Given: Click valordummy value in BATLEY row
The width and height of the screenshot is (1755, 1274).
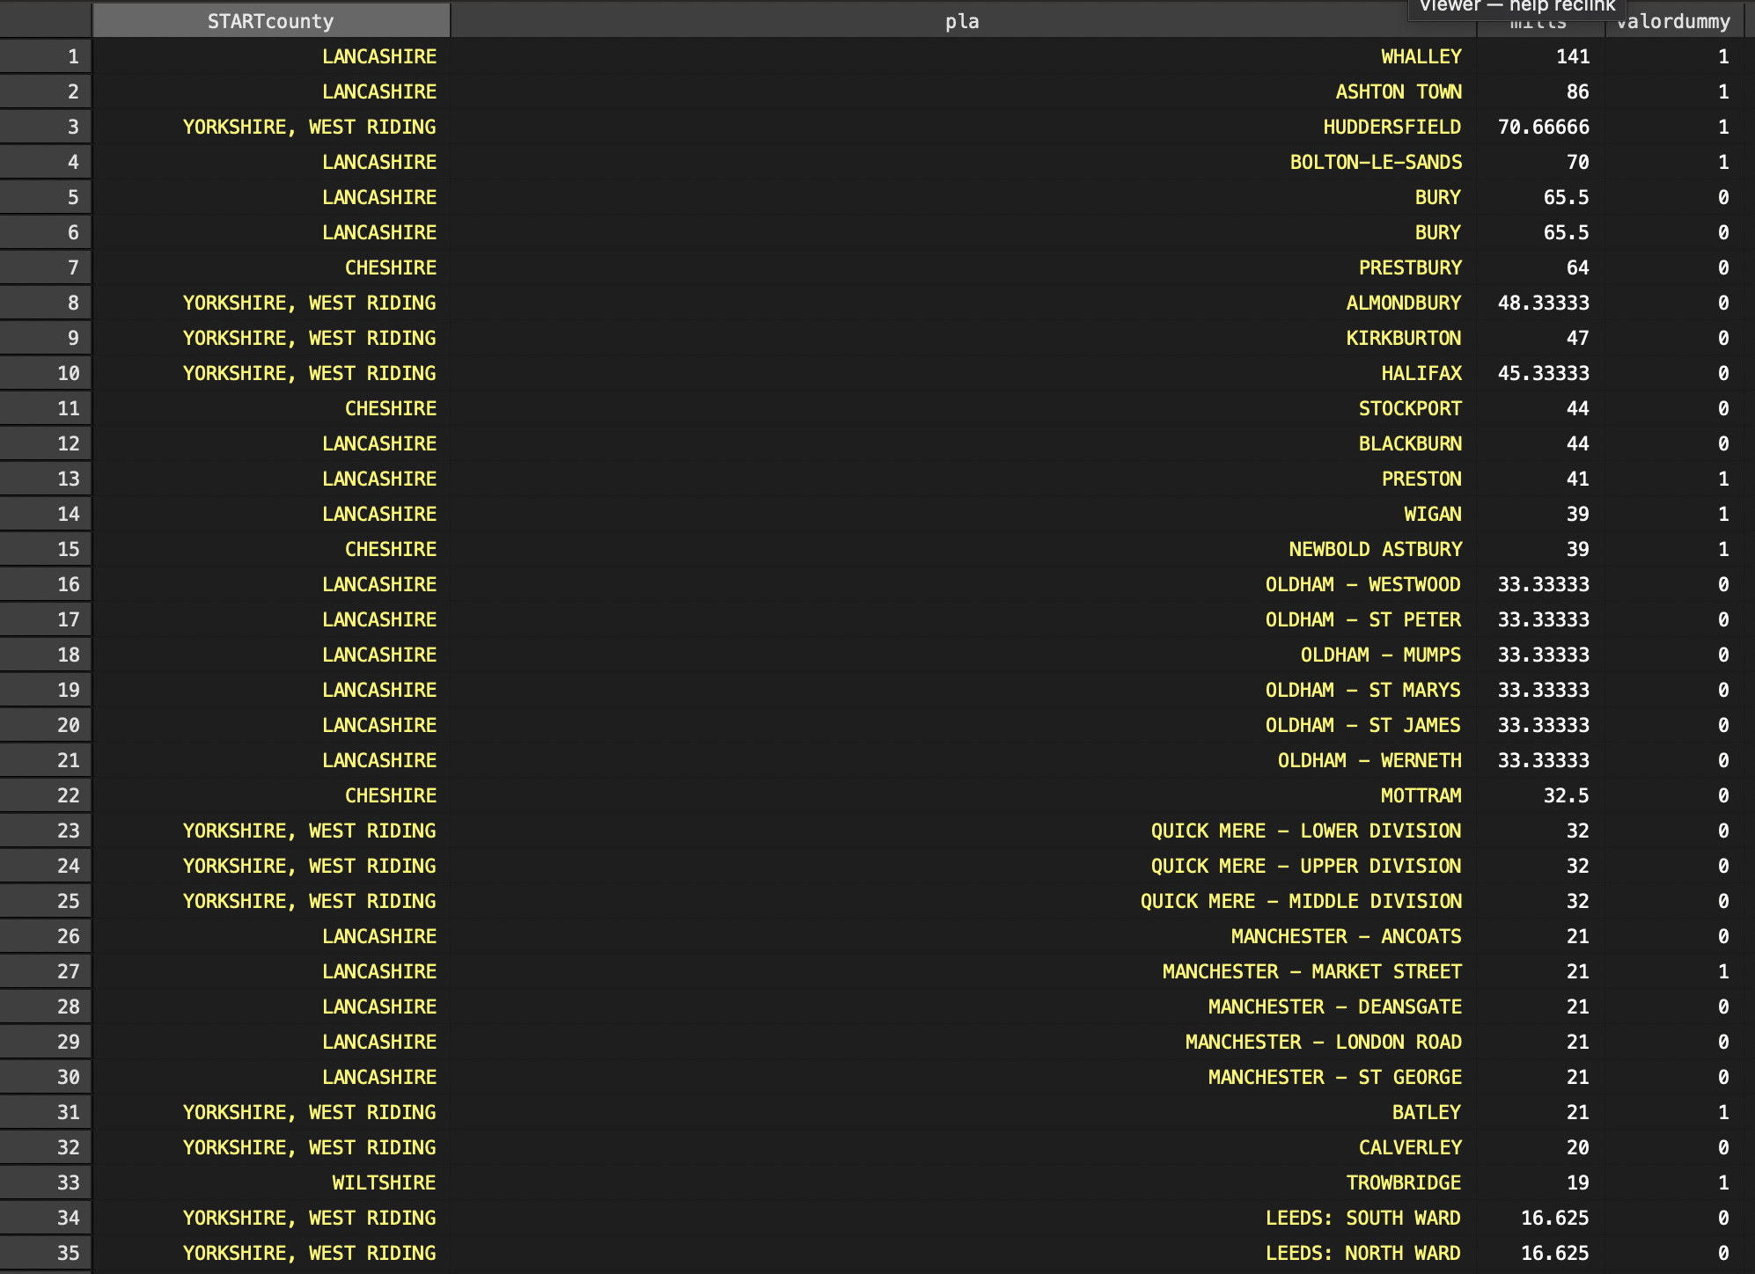Looking at the screenshot, I should pos(1722,1112).
